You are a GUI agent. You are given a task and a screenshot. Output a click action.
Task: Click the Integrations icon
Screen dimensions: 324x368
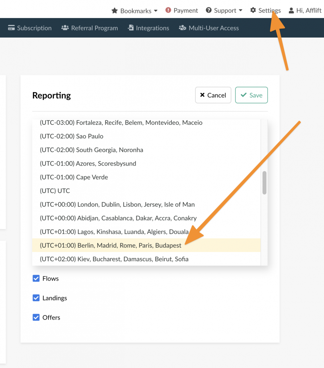pos(131,28)
